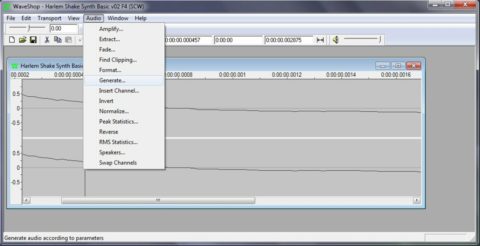
Task: Click the 0.00 value field
Action: click(63, 29)
